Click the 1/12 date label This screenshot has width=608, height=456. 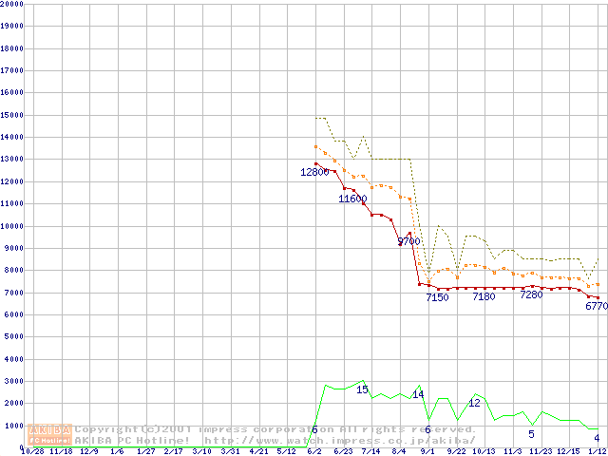(x=598, y=452)
